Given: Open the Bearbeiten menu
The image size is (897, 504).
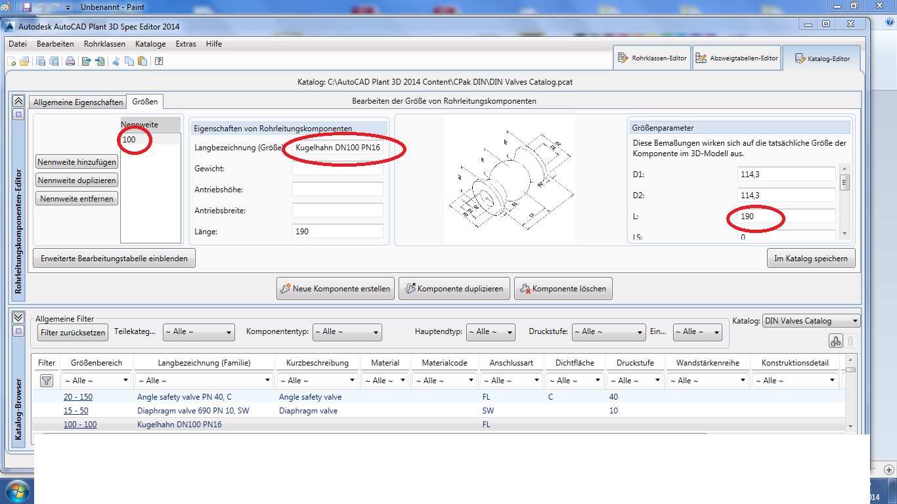Looking at the screenshot, I should (55, 44).
